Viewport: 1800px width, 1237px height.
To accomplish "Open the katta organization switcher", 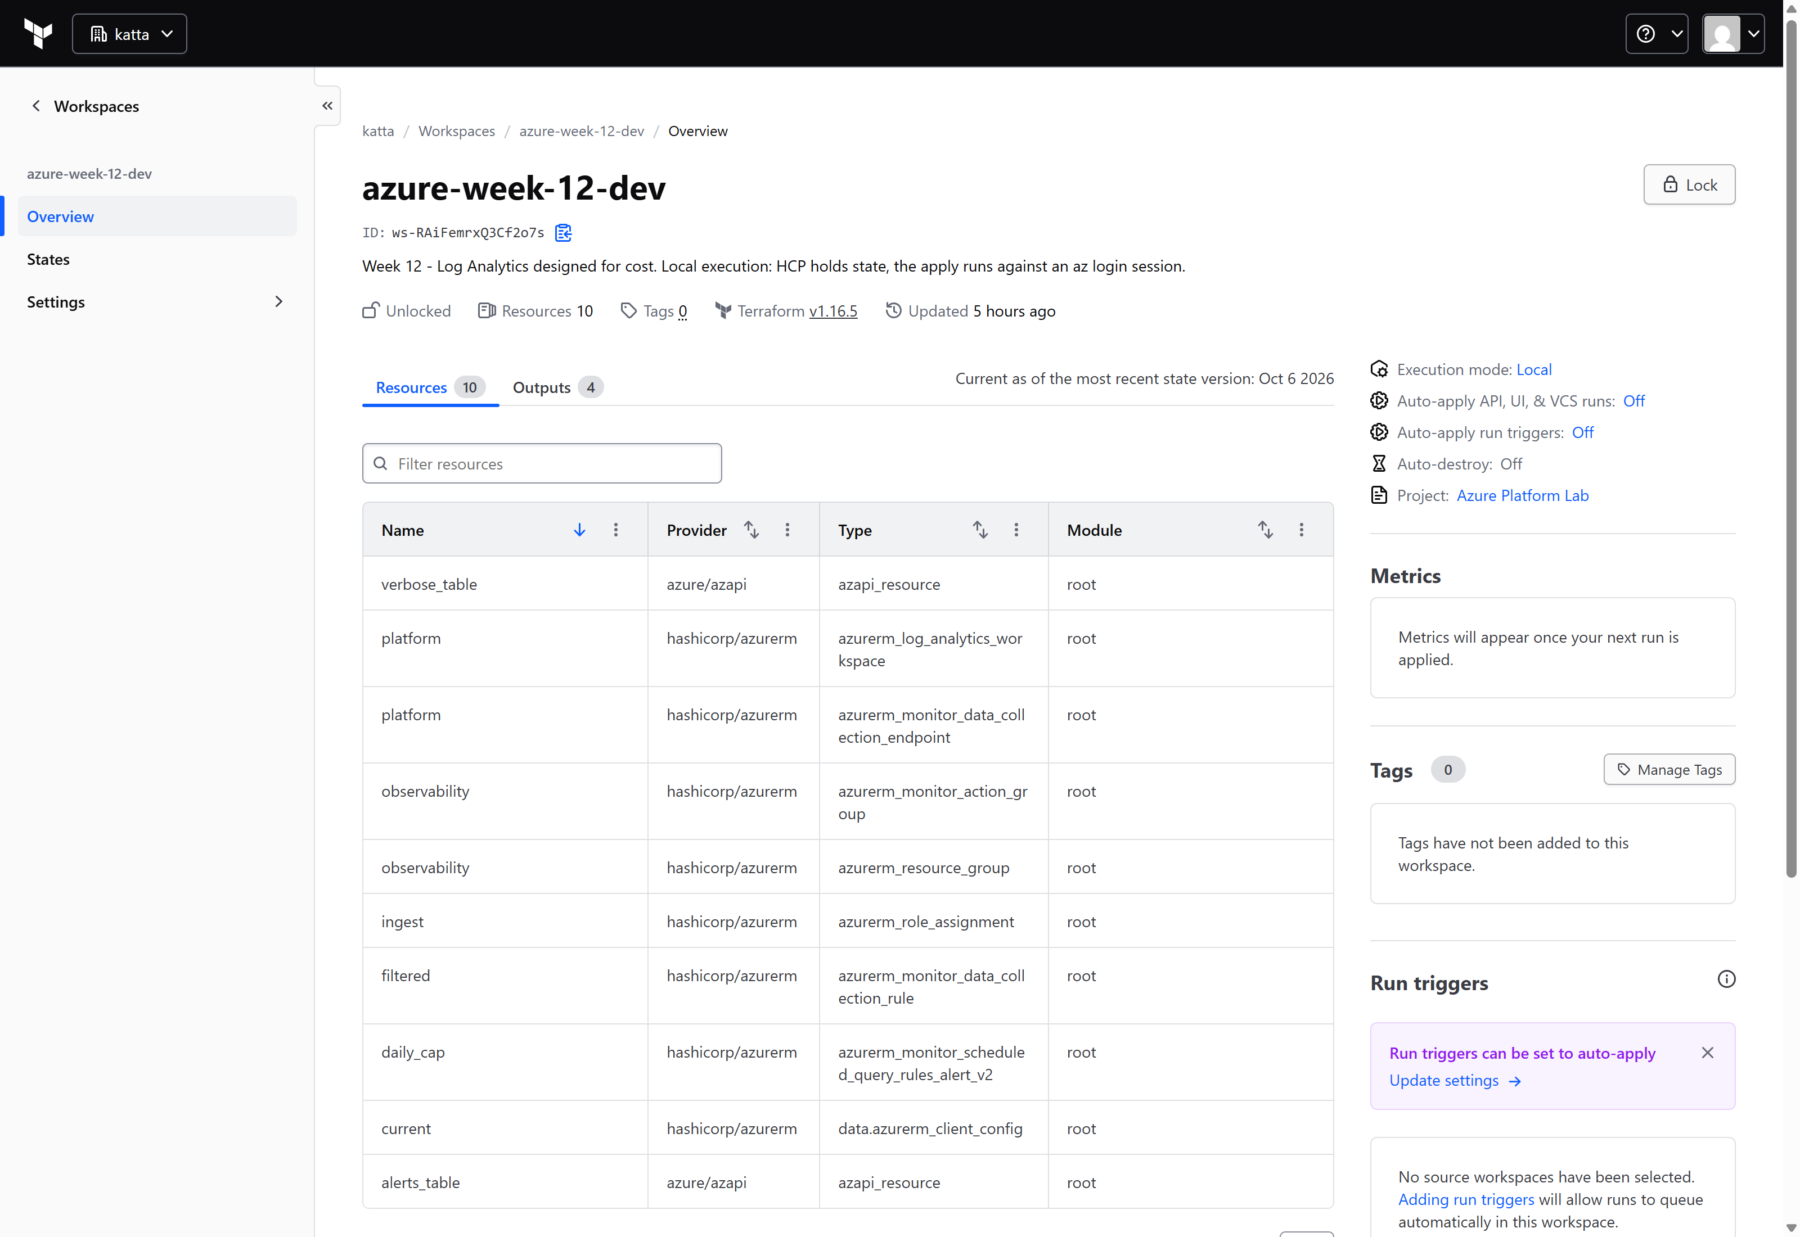I will click(x=129, y=33).
